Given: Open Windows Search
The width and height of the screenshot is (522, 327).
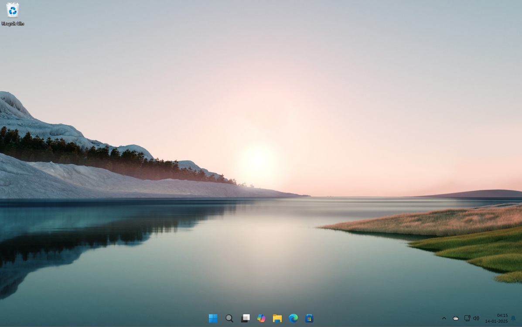Looking at the screenshot, I should 229,318.
